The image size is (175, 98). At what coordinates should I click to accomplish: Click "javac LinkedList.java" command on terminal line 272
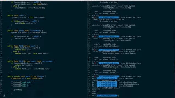click(x=129, y=84)
